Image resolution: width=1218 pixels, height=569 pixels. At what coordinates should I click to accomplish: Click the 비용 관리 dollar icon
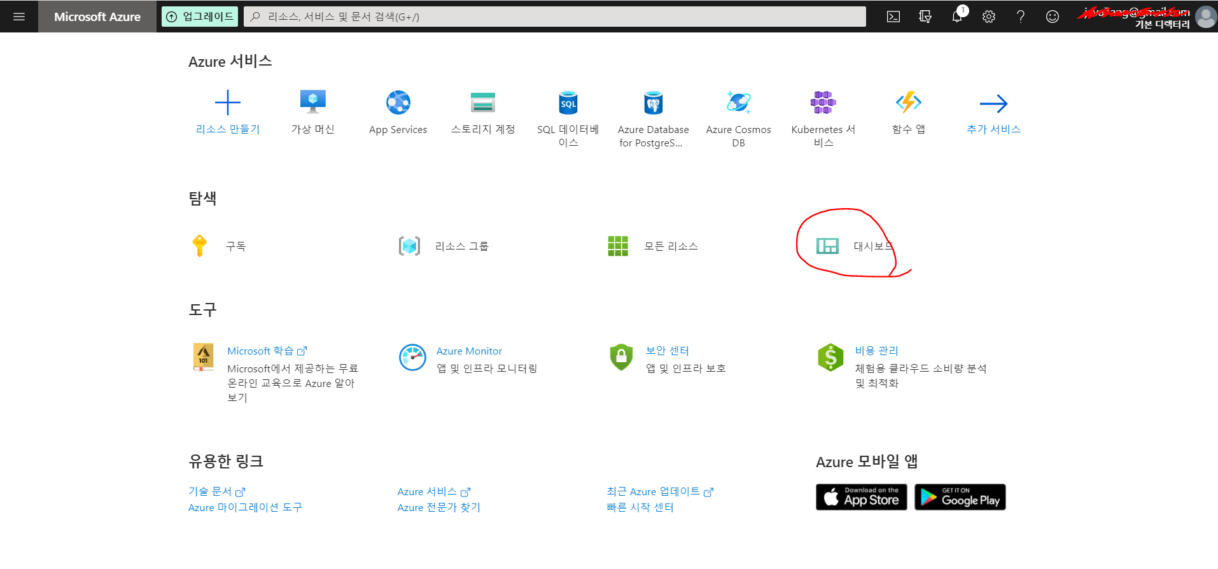(830, 357)
